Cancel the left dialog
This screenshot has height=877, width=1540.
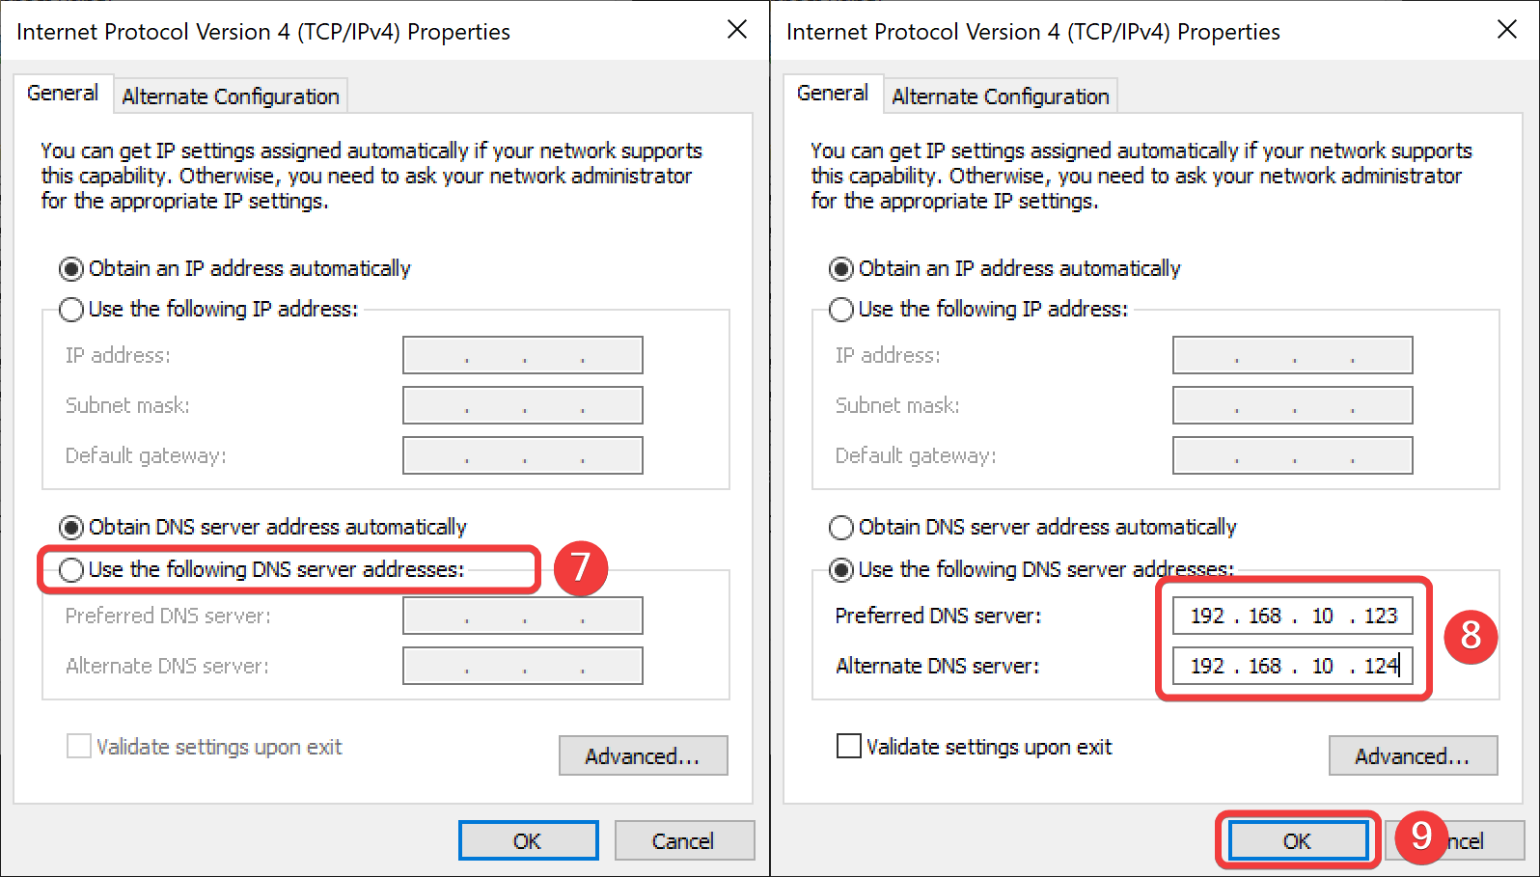[683, 841]
